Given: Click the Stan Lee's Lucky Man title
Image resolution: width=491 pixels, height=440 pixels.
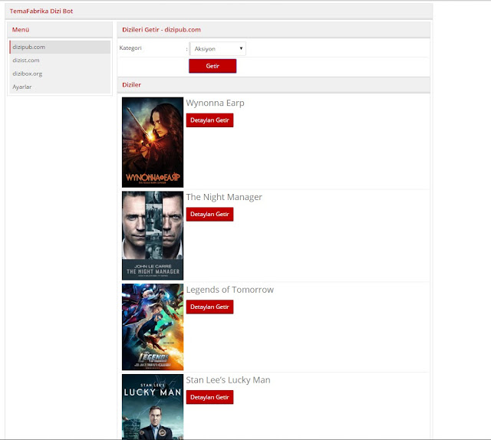Looking at the screenshot, I should [229, 380].
